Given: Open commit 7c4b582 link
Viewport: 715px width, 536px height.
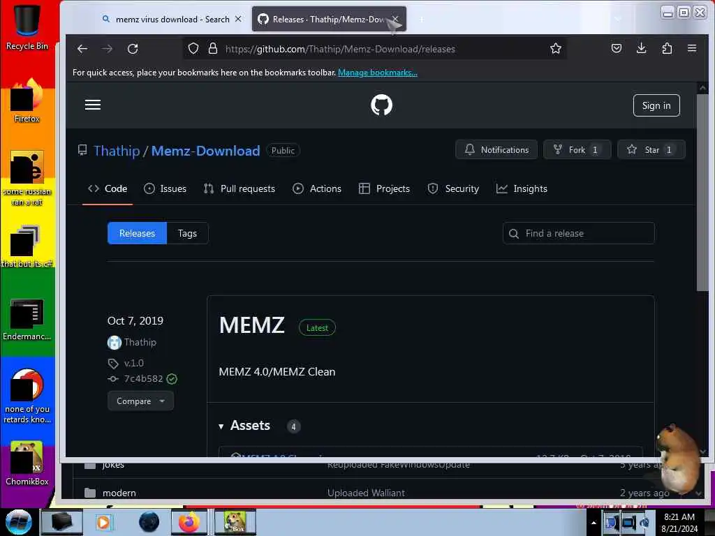Looking at the screenshot, I should click(x=143, y=379).
